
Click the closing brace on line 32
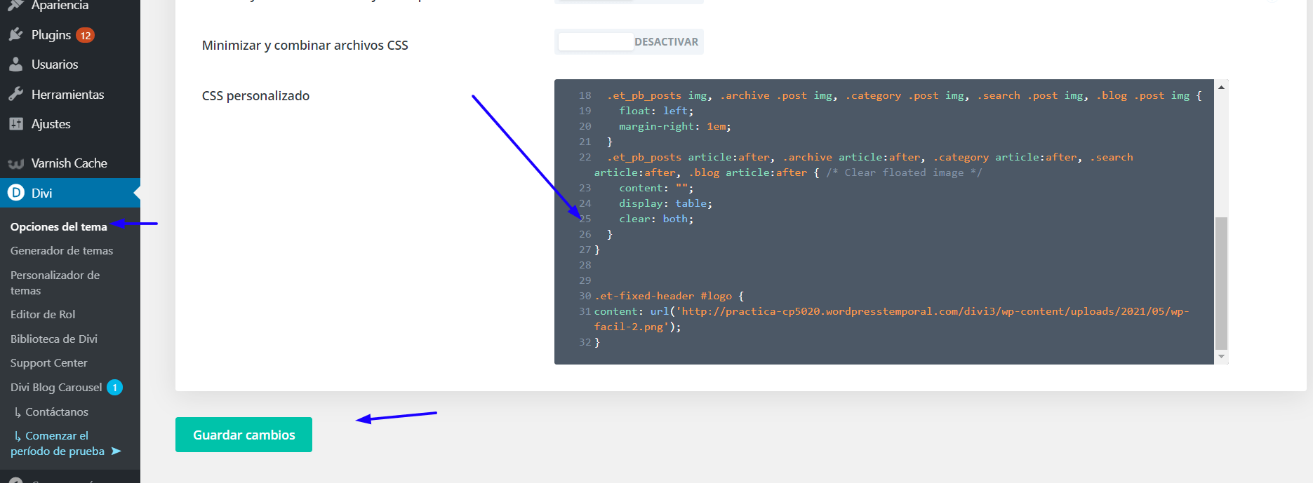[597, 342]
